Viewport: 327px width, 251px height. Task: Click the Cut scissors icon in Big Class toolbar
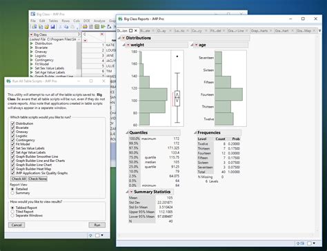61,27
